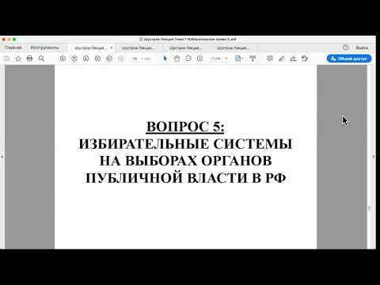Close the active document tab
This screenshot has width=380, height=285.
point(112,47)
